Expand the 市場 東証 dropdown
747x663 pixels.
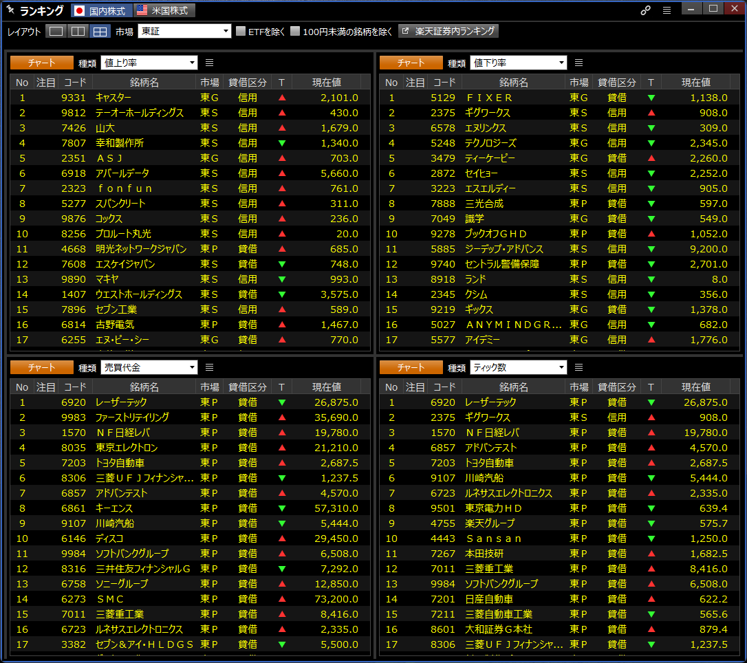(x=184, y=32)
